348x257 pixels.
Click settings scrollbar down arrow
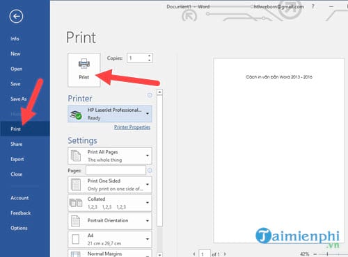click(x=159, y=254)
